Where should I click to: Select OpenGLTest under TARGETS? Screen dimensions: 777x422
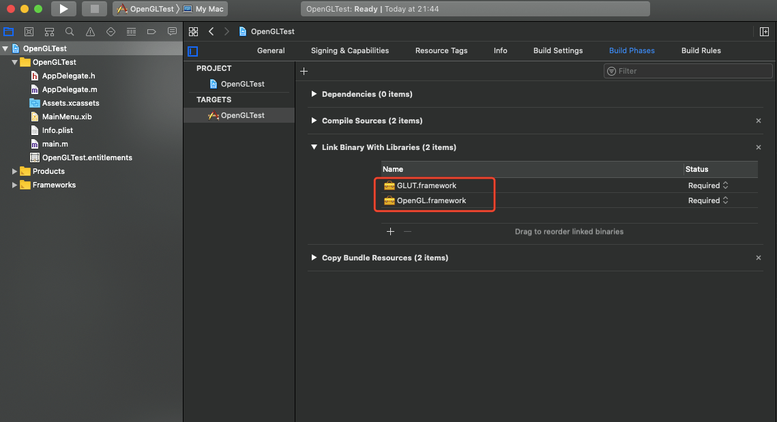[x=239, y=115]
